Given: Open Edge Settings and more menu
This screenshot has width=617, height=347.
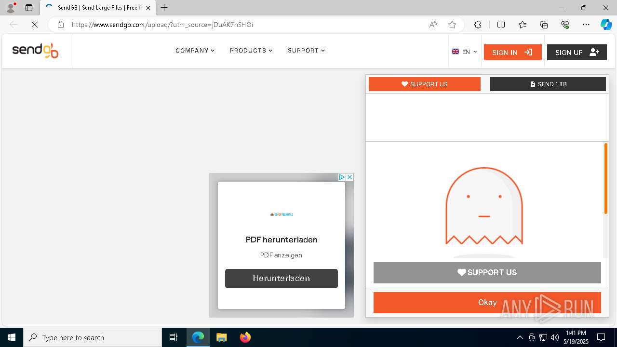Looking at the screenshot, I should click(x=586, y=25).
